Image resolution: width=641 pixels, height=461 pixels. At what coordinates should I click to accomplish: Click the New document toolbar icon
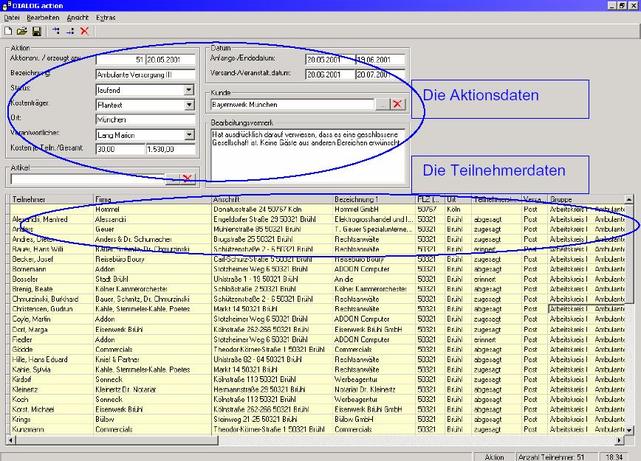pos(8,31)
